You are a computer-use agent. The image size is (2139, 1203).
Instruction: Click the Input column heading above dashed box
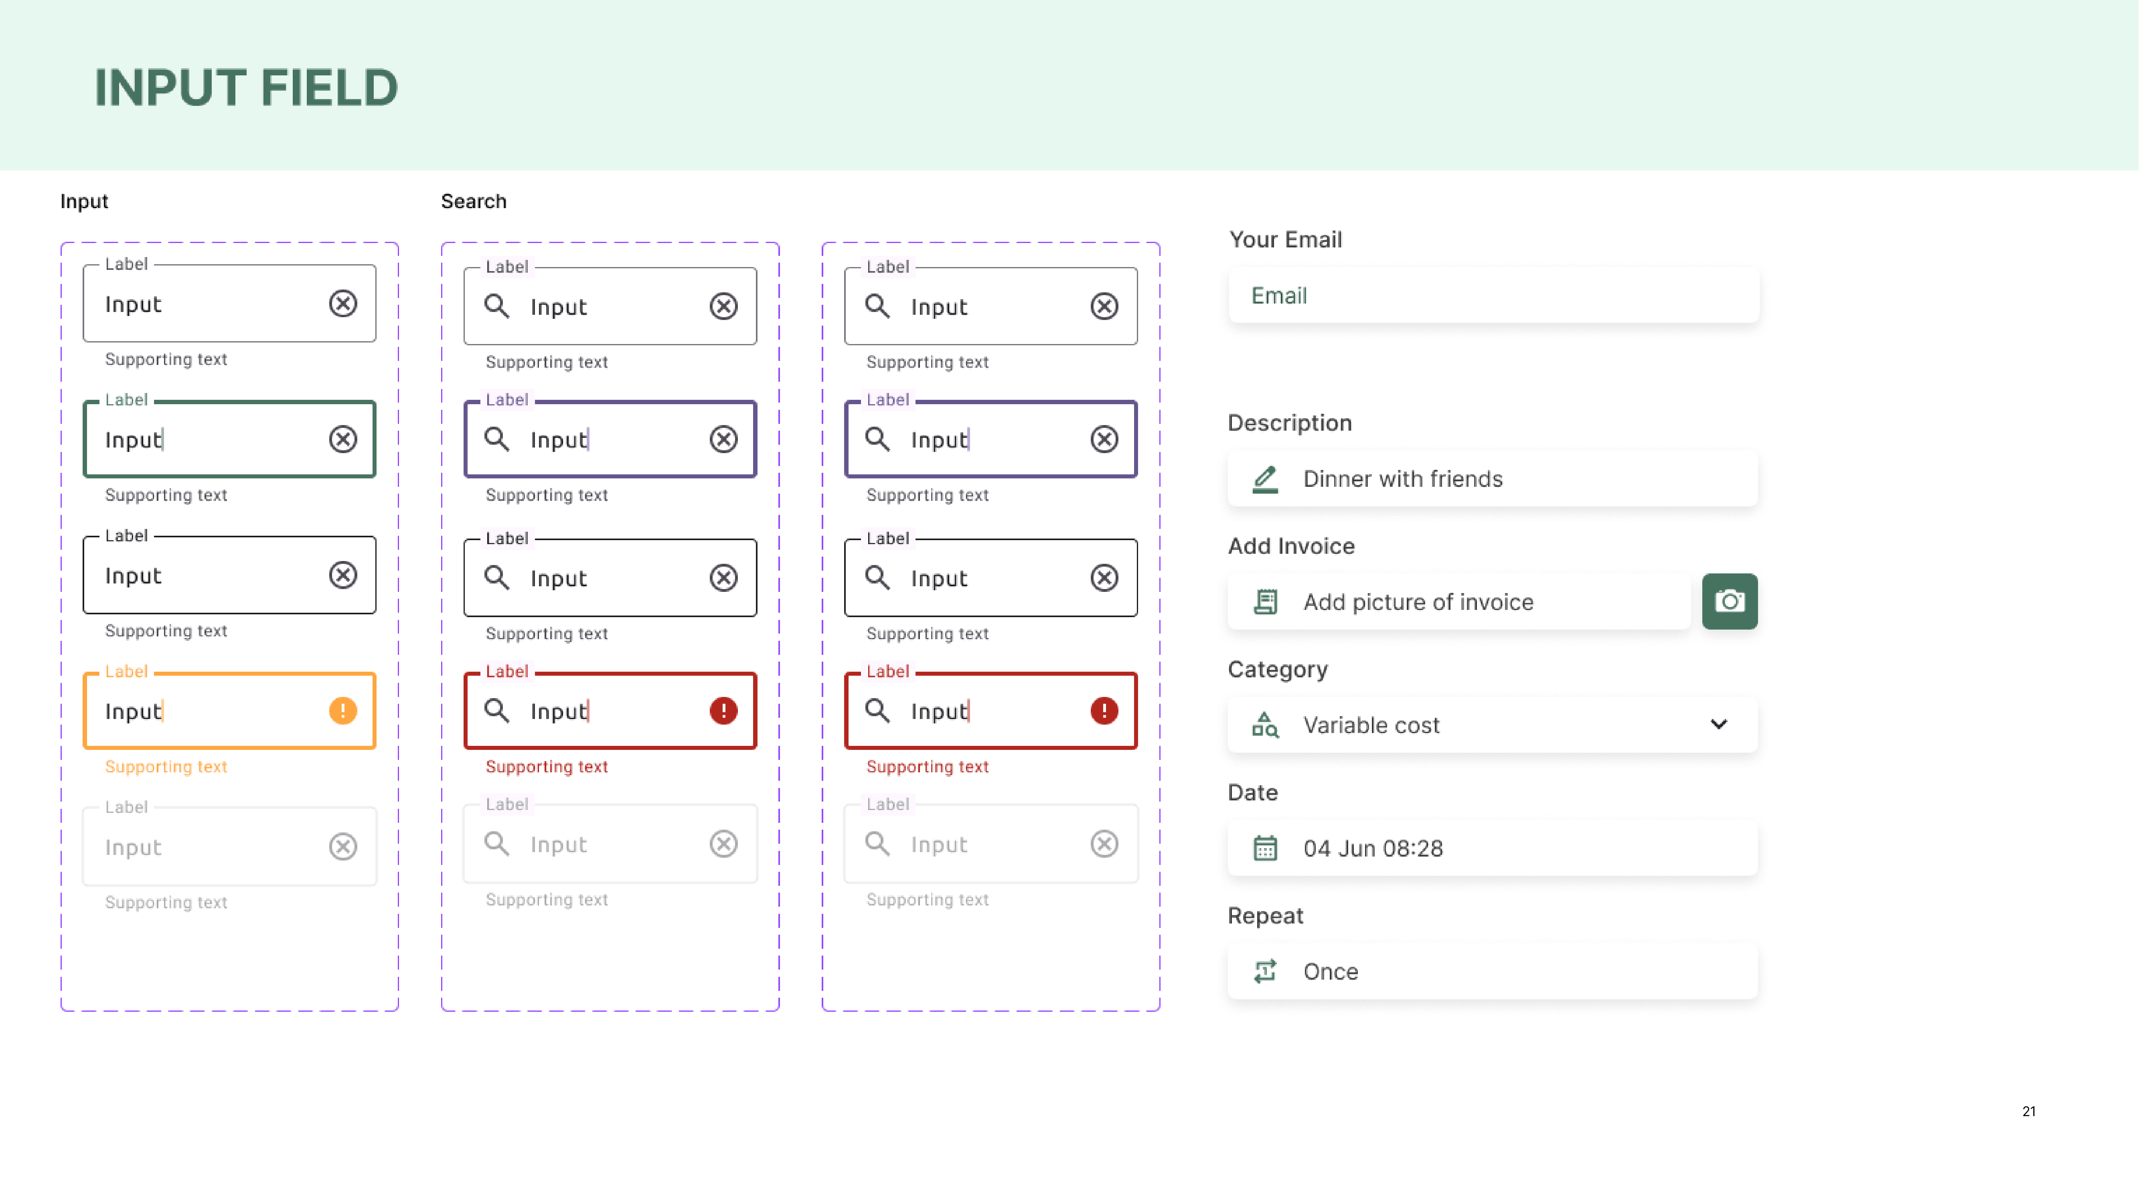click(84, 202)
